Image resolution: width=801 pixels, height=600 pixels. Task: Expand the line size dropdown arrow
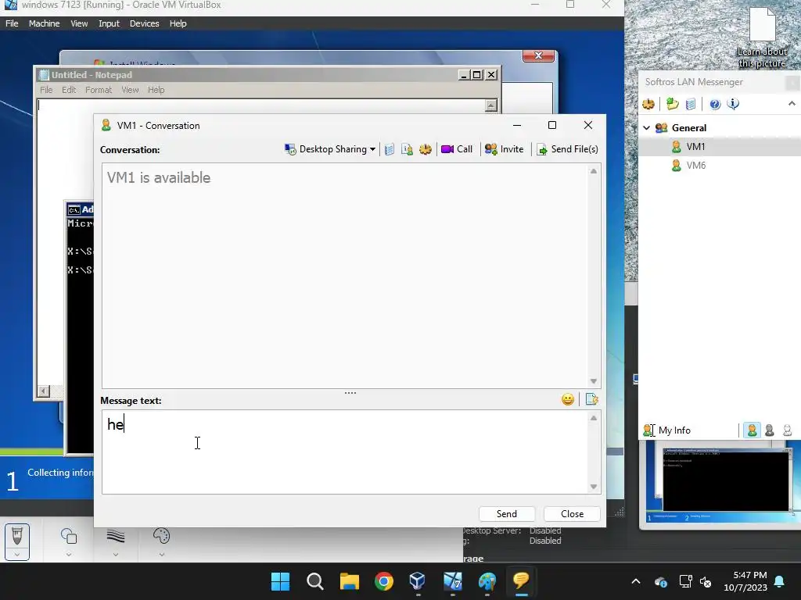point(116,555)
